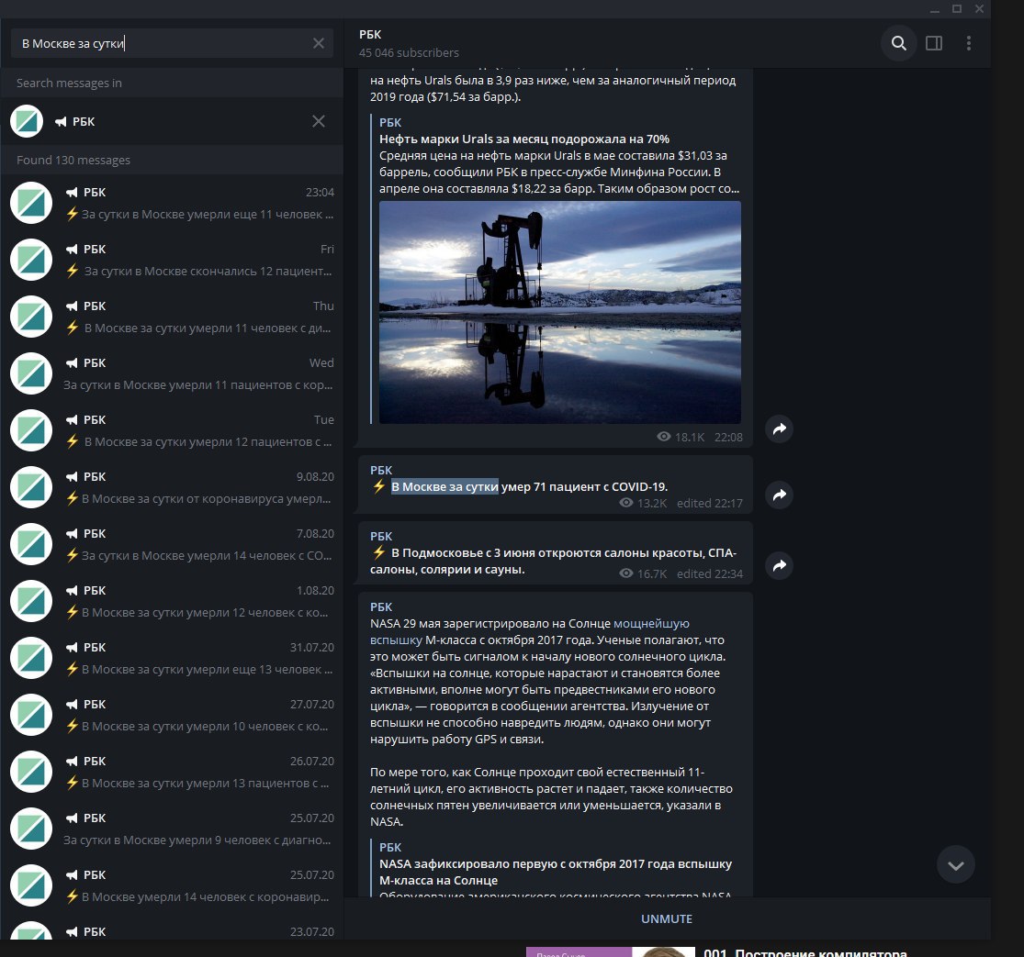Click РБК channel avatar in search filter
The width and height of the screenshot is (1024, 957).
[x=27, y=121]
